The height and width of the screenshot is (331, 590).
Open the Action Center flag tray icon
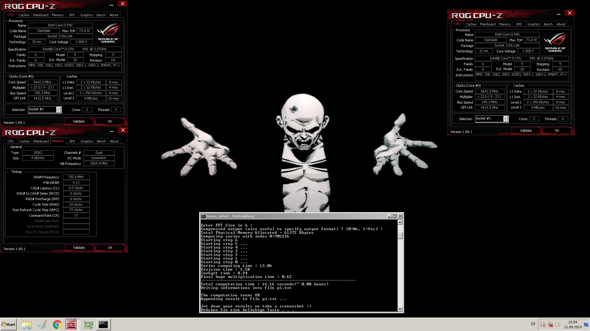click(543, 325)
